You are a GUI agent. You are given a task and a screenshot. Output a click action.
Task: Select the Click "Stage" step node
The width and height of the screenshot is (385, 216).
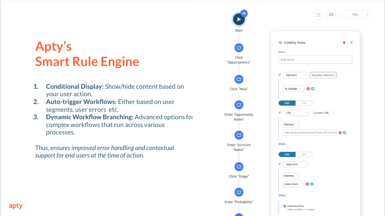[x=239, y=167]
